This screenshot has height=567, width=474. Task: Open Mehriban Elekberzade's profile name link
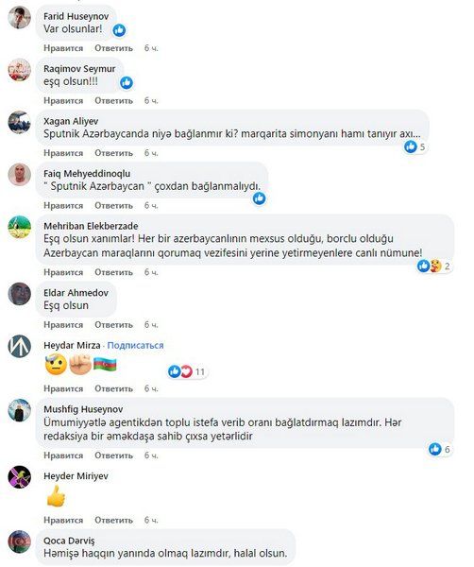click(91, 226)
